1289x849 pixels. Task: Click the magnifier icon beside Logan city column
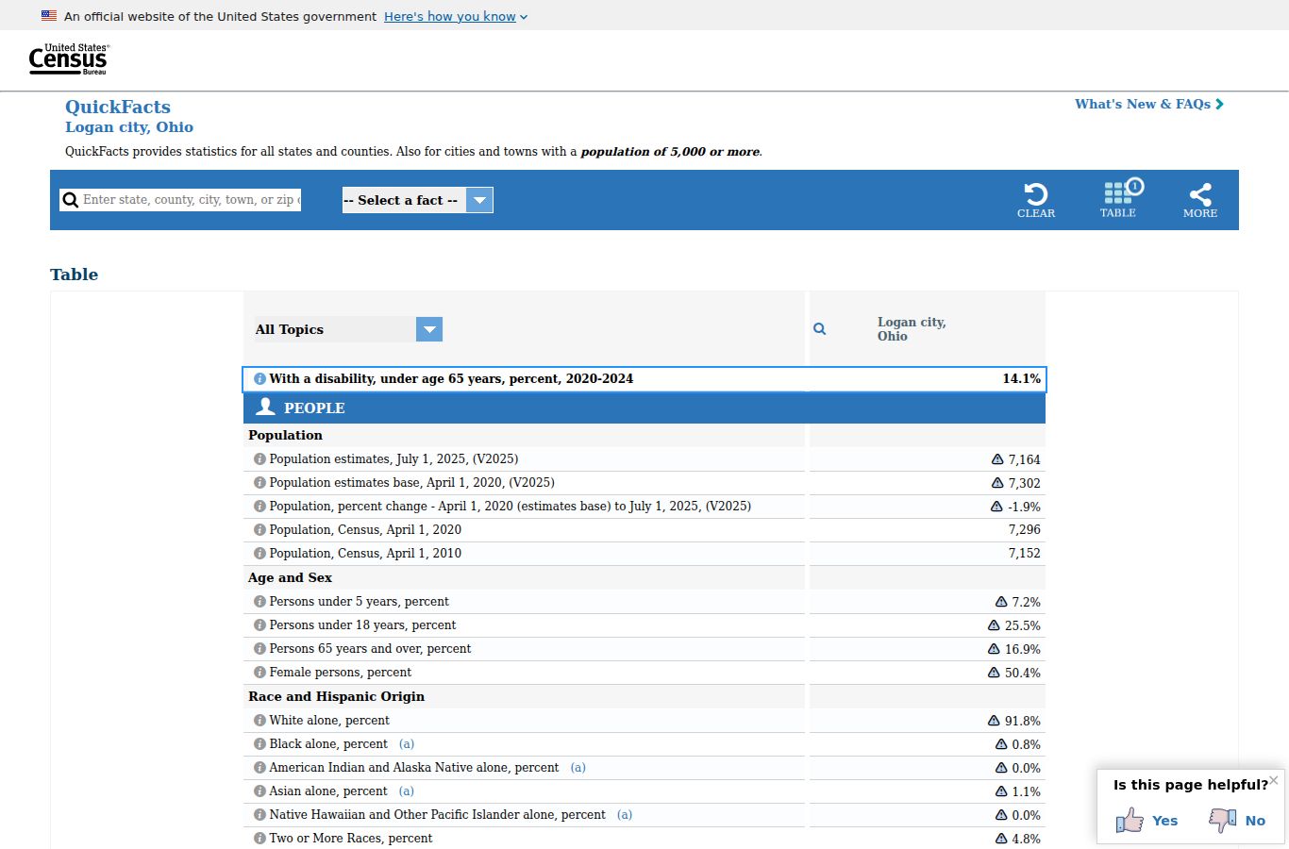click(x=820, y=329)
